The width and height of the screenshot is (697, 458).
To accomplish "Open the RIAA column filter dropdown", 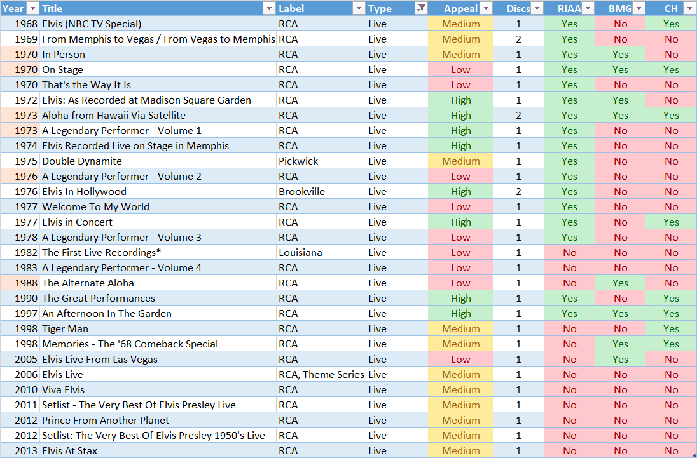I will (588, 8).
